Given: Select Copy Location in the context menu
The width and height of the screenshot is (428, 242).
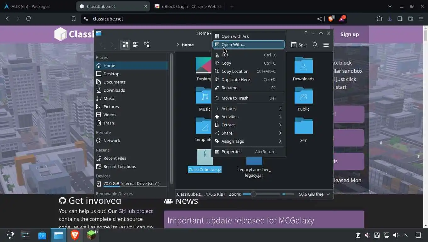Looking at the screenshot, I should (249, 71).
